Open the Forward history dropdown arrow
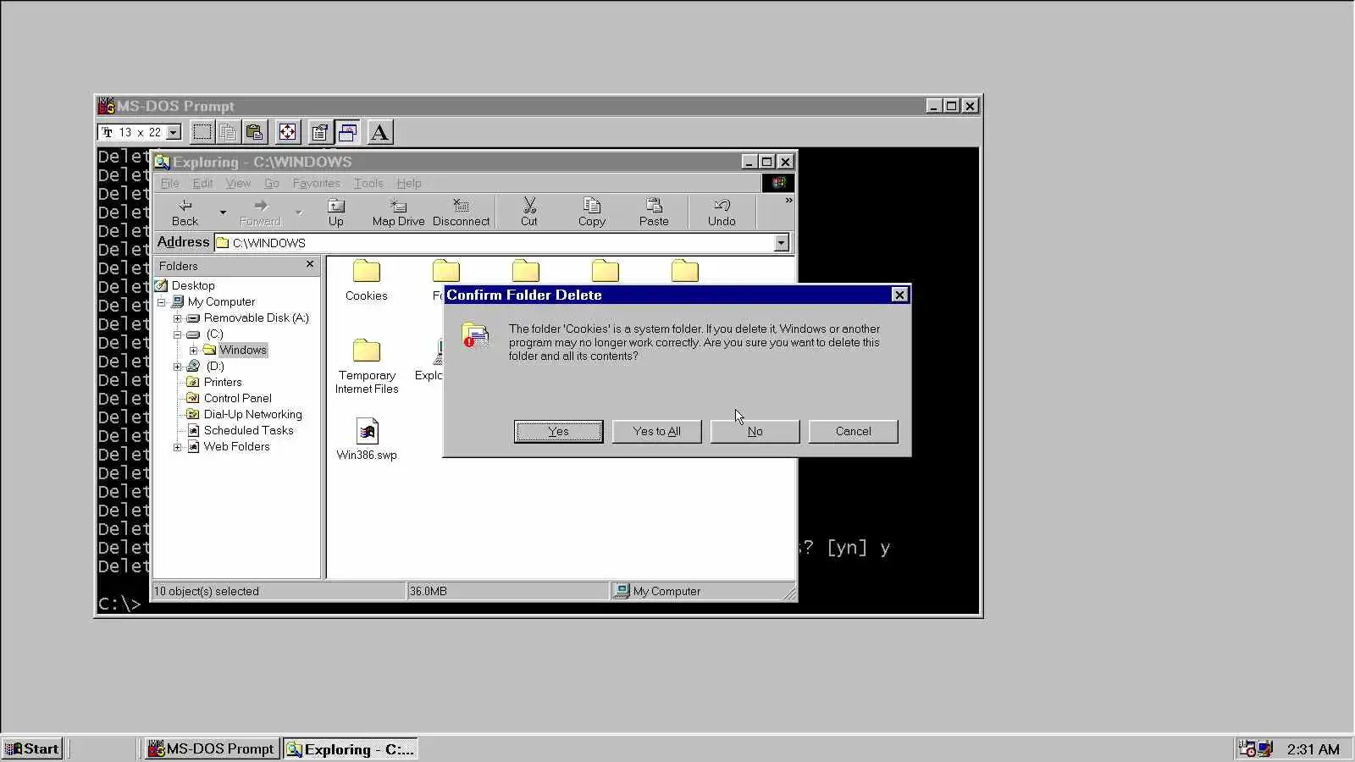The height and width of the screenshot is (762, 1355). [298, 213]
